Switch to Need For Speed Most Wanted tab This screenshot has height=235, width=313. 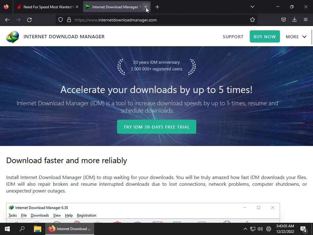click(x=48, y=7)
